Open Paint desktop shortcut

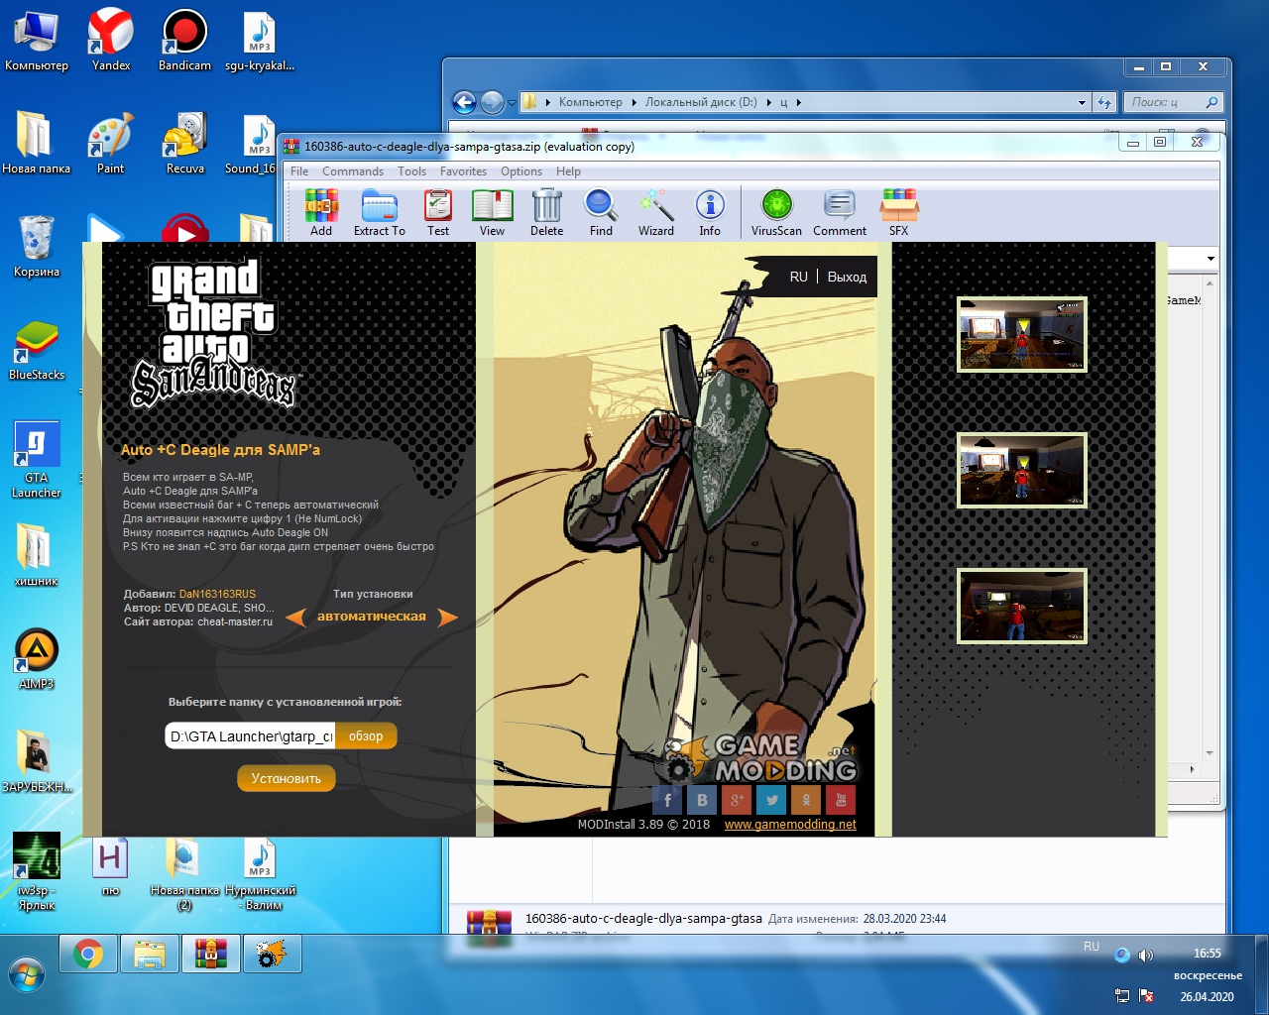pos(111,143)
